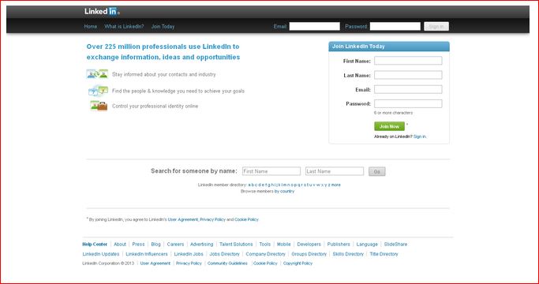Open LinkedIn Updates footer link
The image size is (539, 284).
click(101, 254)
